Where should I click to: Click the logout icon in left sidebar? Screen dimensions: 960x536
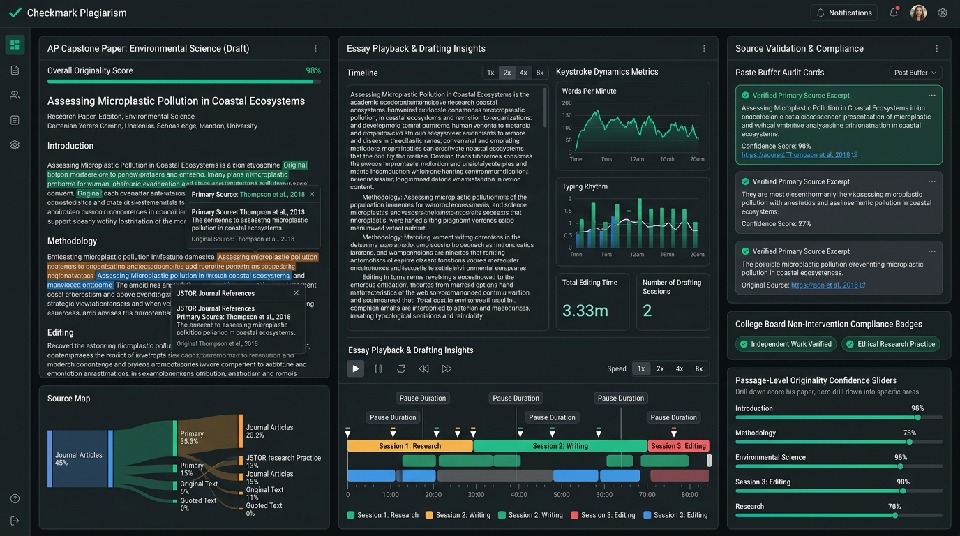pyautogui.click(x=15, y=521)
